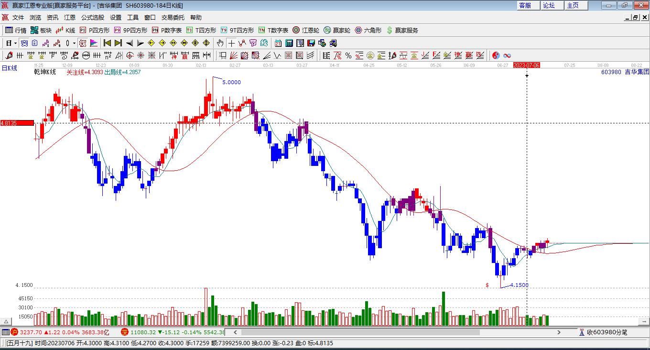Click the horizontal scrollbar thumb

pos(360,332)
